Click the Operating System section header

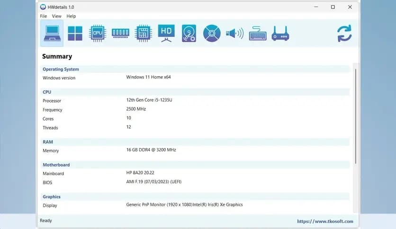(x=195, y=69)
